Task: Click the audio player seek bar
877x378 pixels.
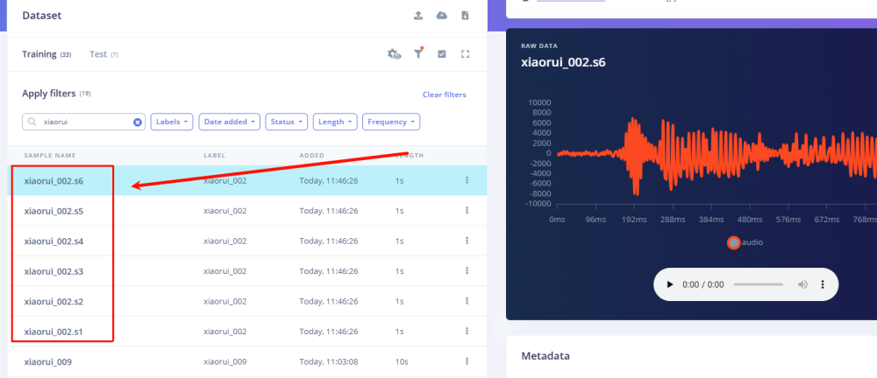Action: click(758, 284)
